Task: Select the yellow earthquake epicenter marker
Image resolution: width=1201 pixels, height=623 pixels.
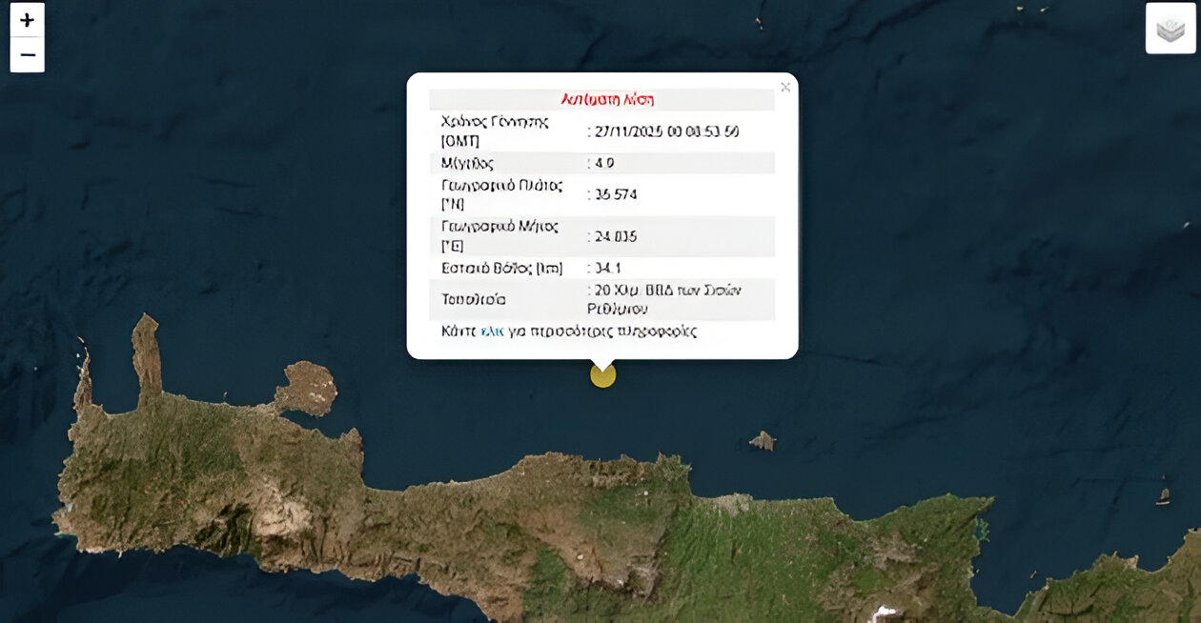Action: point(603,374)
